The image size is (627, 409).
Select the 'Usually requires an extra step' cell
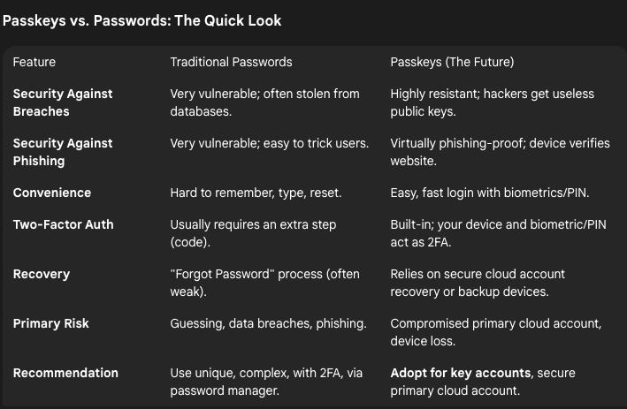click(253, 224)
